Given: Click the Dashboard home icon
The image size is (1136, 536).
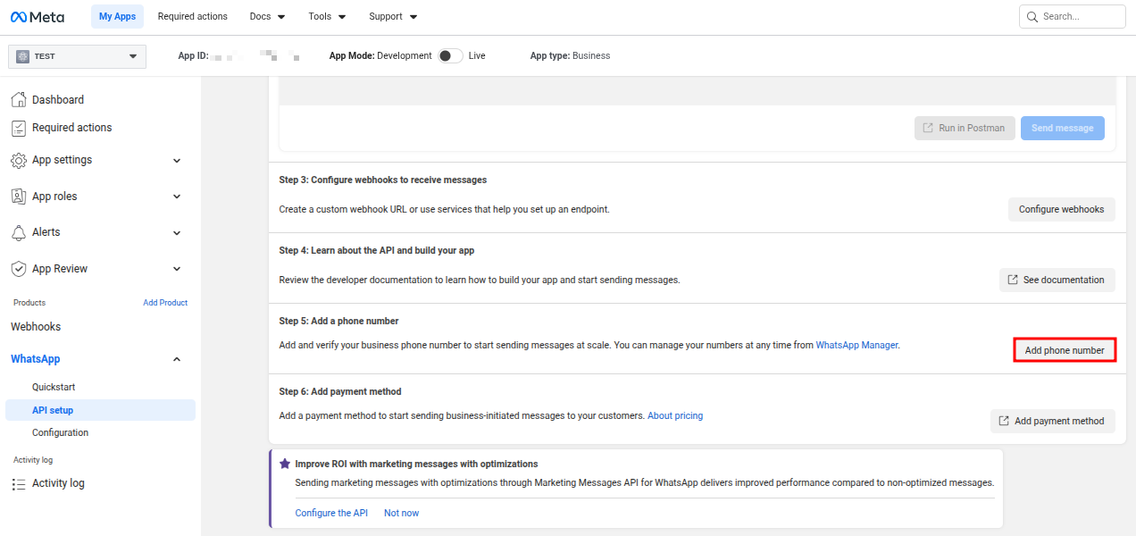Looking at the screenshot, I should pos(18,100).
